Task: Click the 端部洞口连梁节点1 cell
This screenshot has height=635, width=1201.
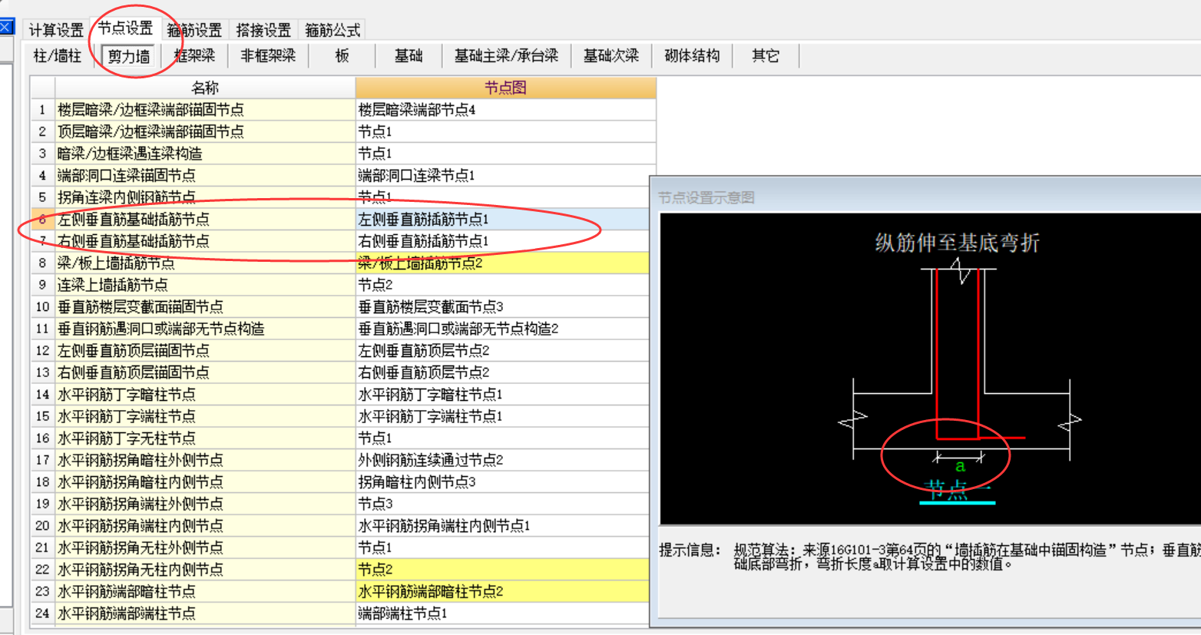Action: coord(505,175)
